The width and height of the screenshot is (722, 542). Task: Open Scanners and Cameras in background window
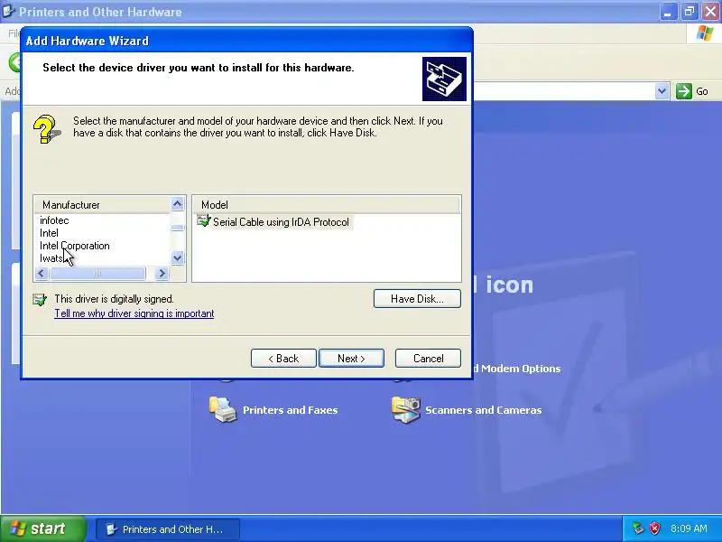click(483, 410)
